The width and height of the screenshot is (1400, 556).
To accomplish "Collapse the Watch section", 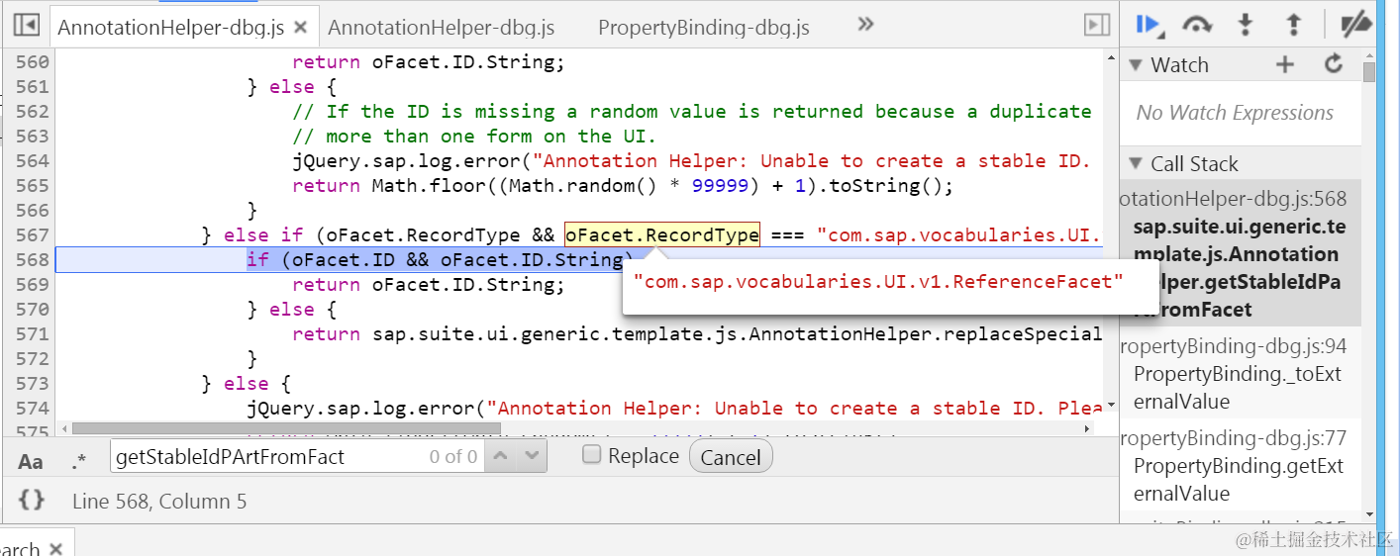I will click(x=1137, y=65).
